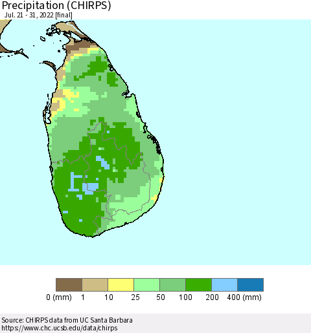Click the 100 legend tick label

point(185,297)
